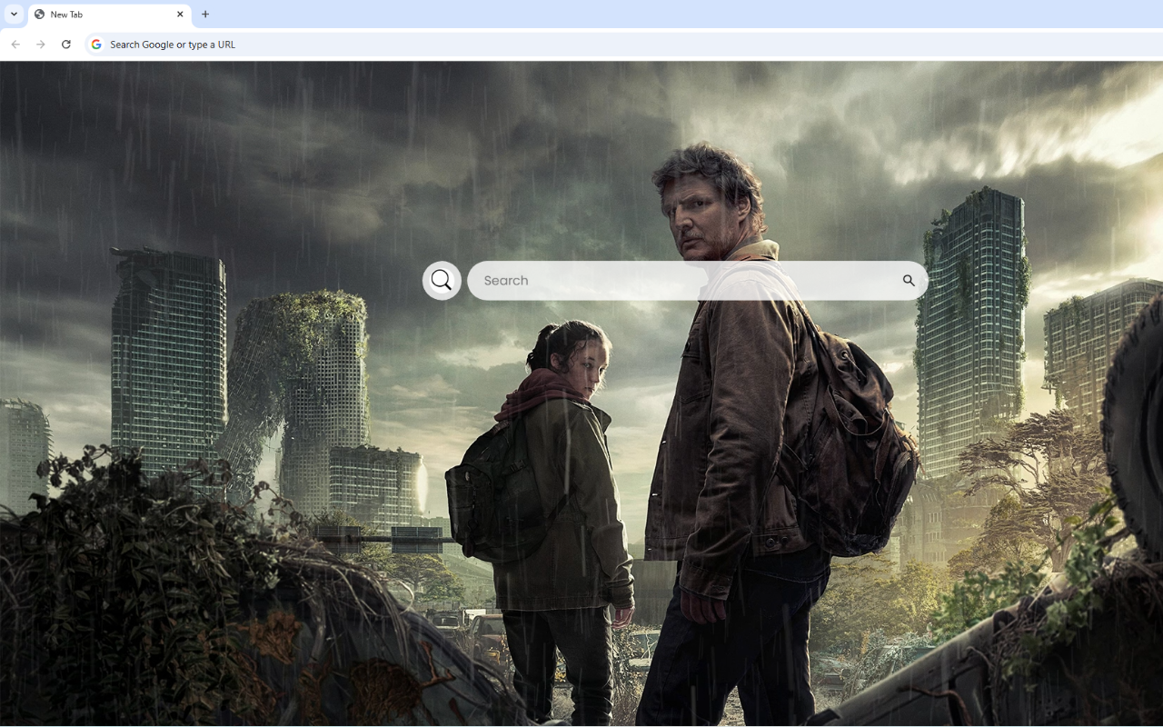Click the small magnifier submit icon in search box
1163x727 pixels.
coord(909,281)
